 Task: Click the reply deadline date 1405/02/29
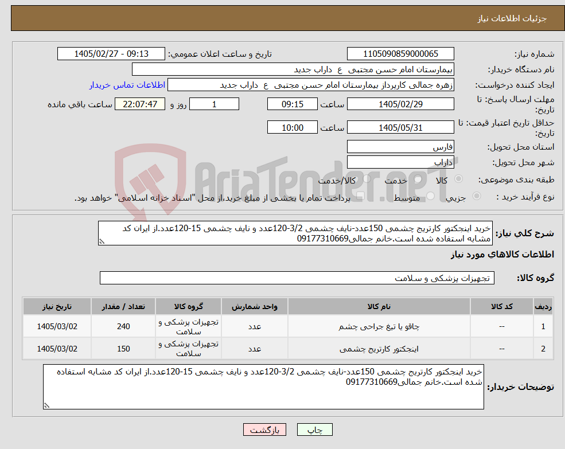click(x=400, y=104)
